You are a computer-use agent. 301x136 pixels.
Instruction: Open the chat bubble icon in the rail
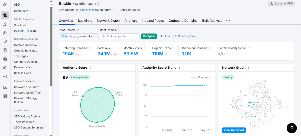coord(5,76)
